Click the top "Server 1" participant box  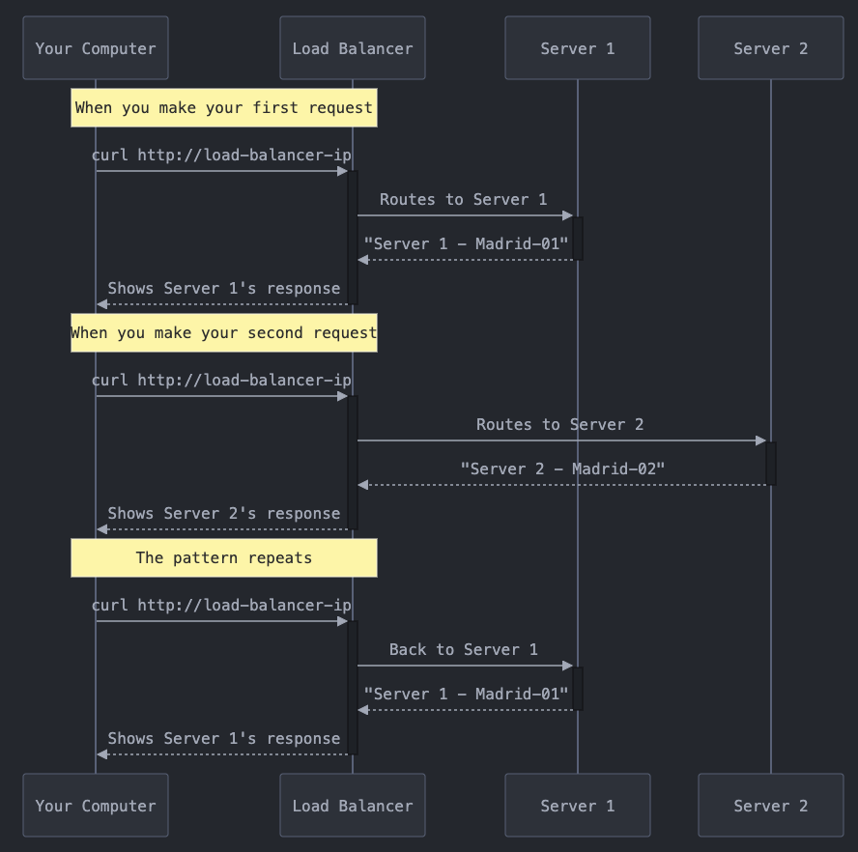pyautogui.click(x=577, y=48)
